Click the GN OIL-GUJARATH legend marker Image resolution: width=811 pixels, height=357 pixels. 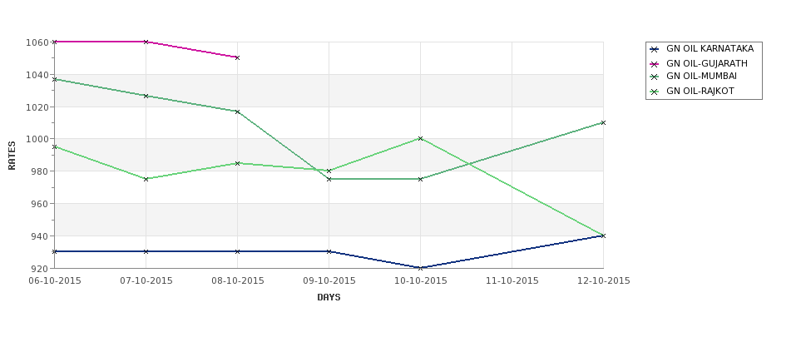[x=655, y=64]
